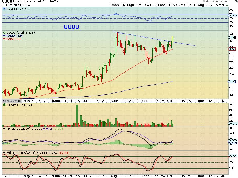Click the 'RSI(14) 64.64' indicator label
Screen dimensions: 238x178
pos(17,9)
